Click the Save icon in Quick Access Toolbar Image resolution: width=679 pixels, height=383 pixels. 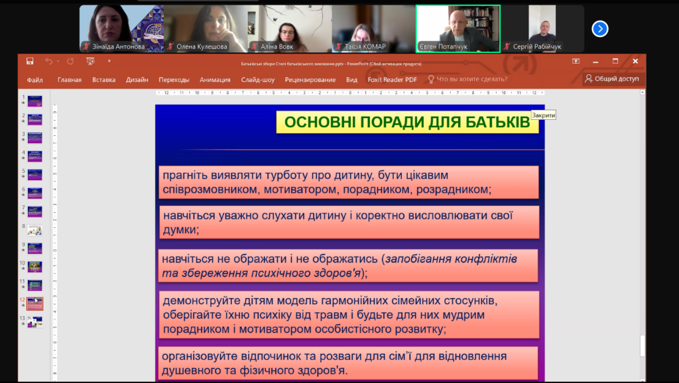point(30,62)
